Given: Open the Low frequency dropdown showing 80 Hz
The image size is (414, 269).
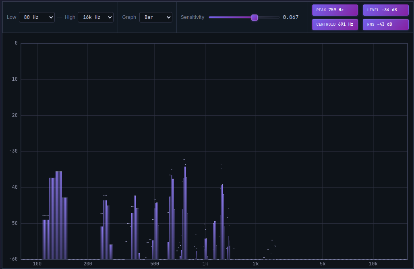Looking at the screenshot, I should 37,17.
